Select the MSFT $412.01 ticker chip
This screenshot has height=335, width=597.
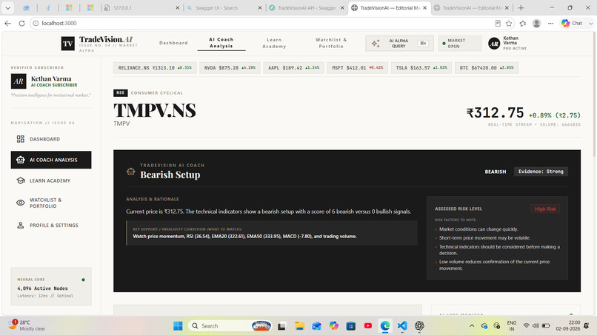click(x=358, y=68)
